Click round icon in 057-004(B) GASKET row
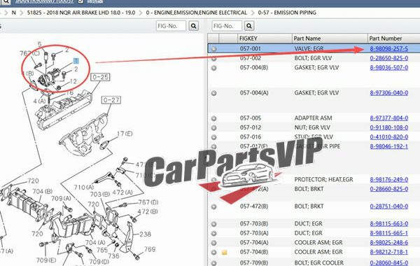The height and width of the screenshot is (266, 420). (x=213, y=68)
